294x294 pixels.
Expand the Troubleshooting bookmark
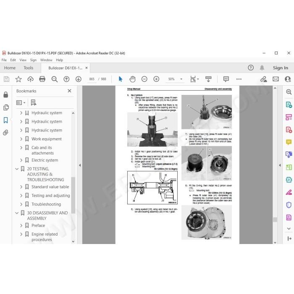pyautogui.click(x=21, y=204)
